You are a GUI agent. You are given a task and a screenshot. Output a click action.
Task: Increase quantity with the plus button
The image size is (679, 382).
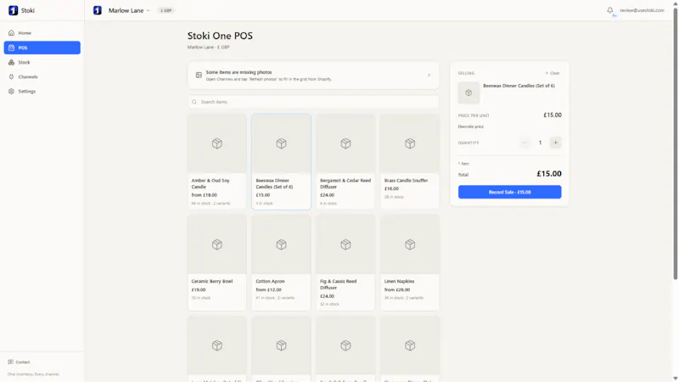click(x=556, y=143)
